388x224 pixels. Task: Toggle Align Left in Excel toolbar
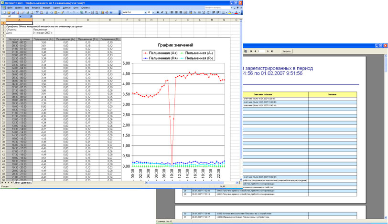172,12
